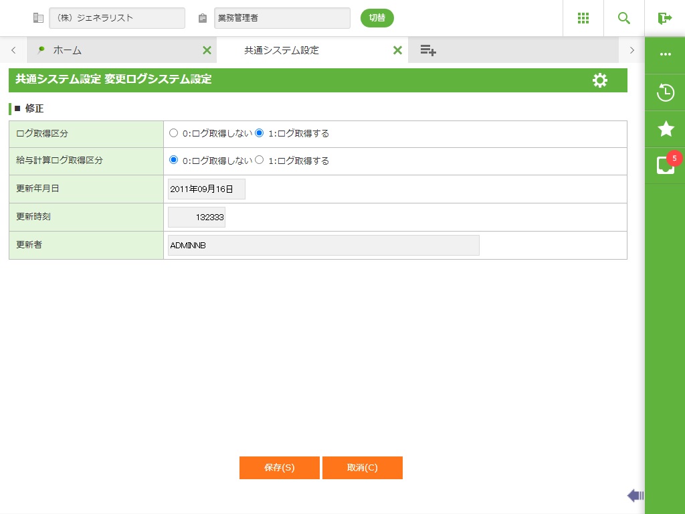Select ログ取得区分 '1:ログ取得する' radio
The image size is (685, 514).
point(260,133)
